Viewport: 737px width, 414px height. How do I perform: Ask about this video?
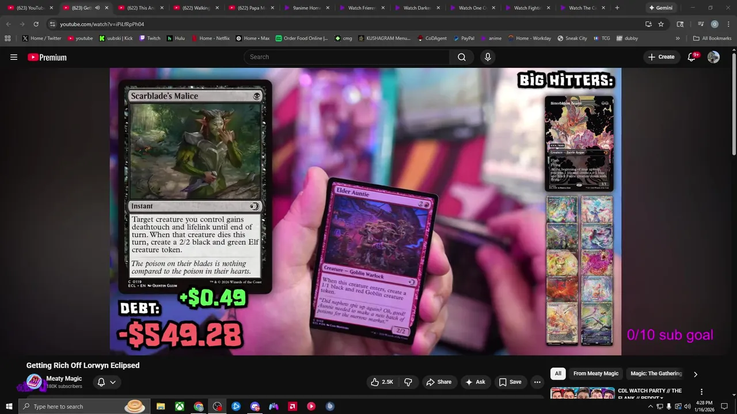pyautogui.click(x=475, y=382)
